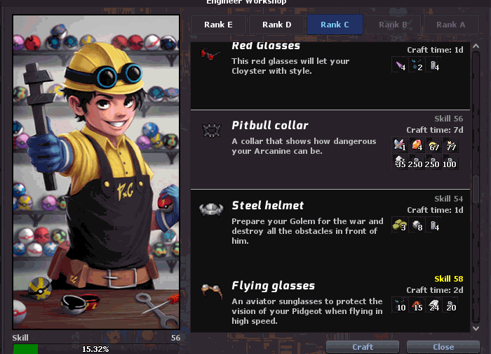
Task: Click Flying glasses ingredient showing quantity 15
Action: pos(417,306)
